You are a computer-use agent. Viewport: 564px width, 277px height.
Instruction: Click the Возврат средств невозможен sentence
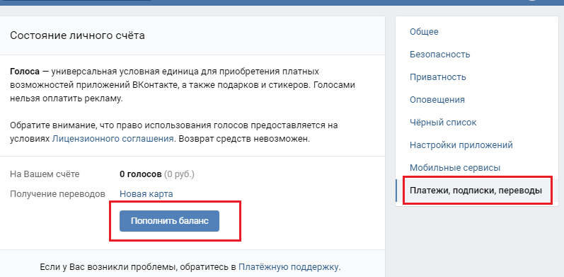click(244, 139)
